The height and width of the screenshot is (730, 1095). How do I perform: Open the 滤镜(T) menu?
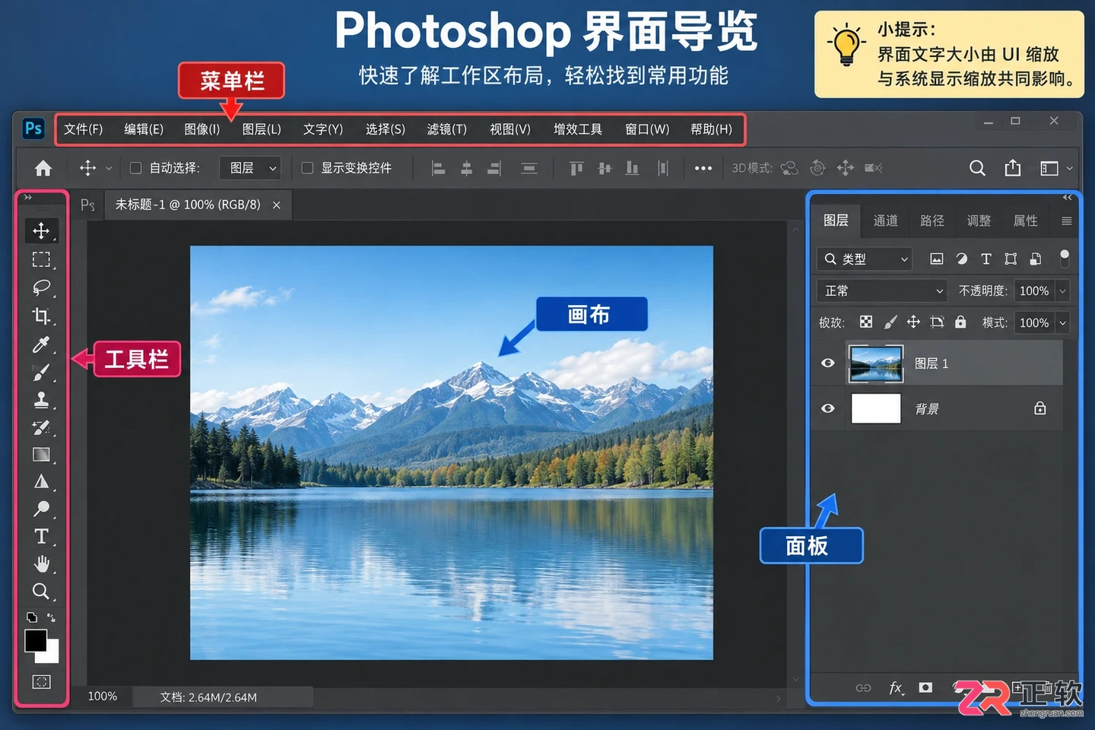point(447,129)
